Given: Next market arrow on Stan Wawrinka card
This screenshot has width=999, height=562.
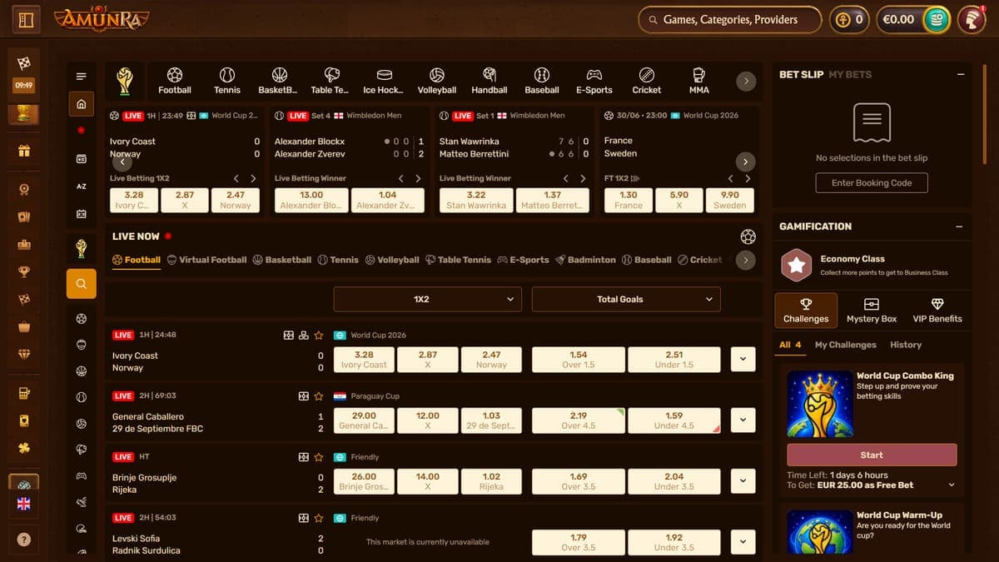Looking at the screenshot, I should click(583, 178).
